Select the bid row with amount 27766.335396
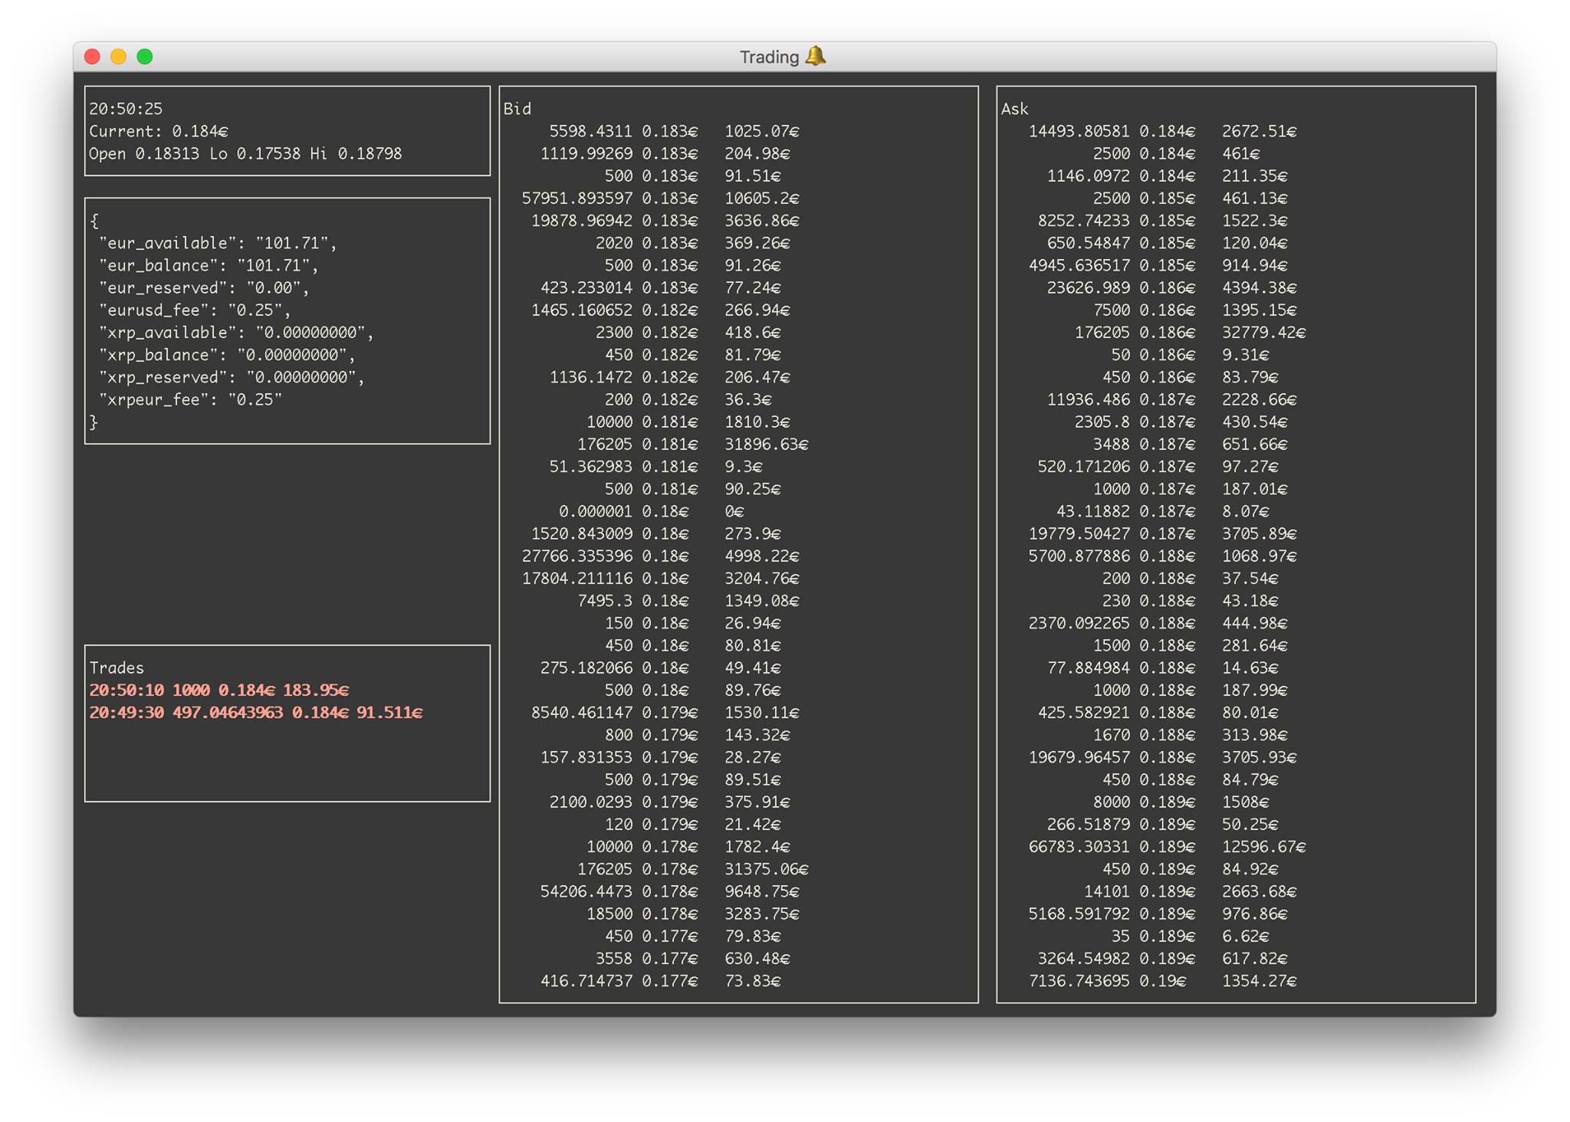The height and width of the screenshot is (1122, 1570). (x=661, y=556)
